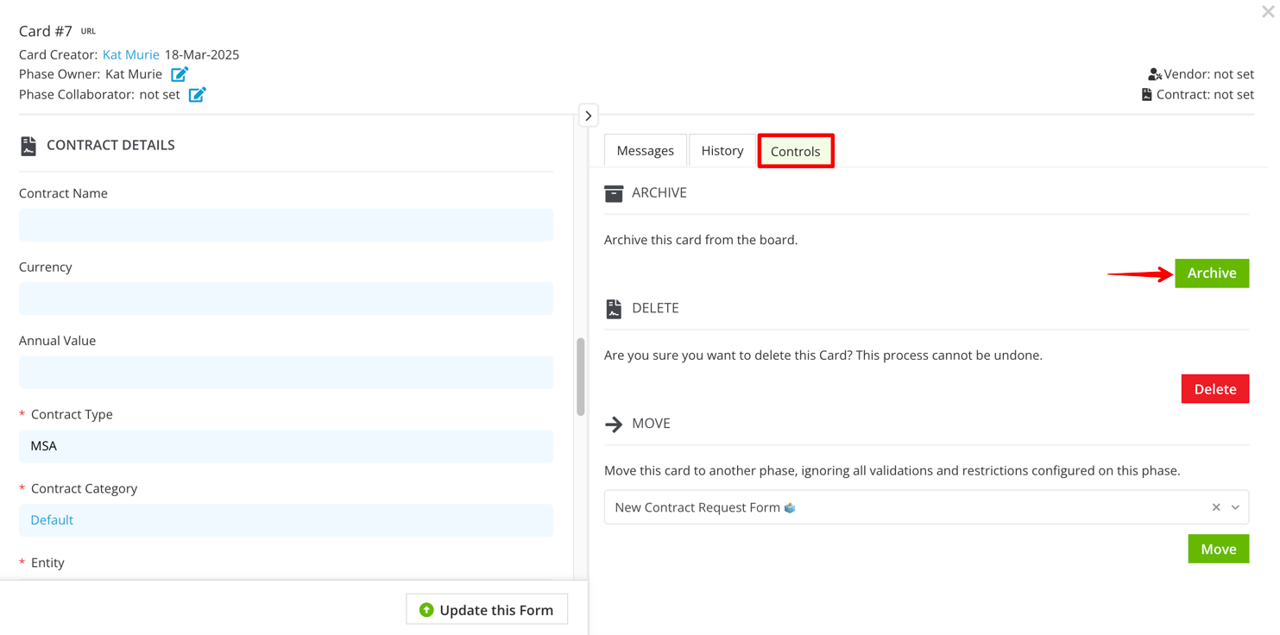Open the History tab
This screenshot has height=635, width=1280.
tap(722, 150)
